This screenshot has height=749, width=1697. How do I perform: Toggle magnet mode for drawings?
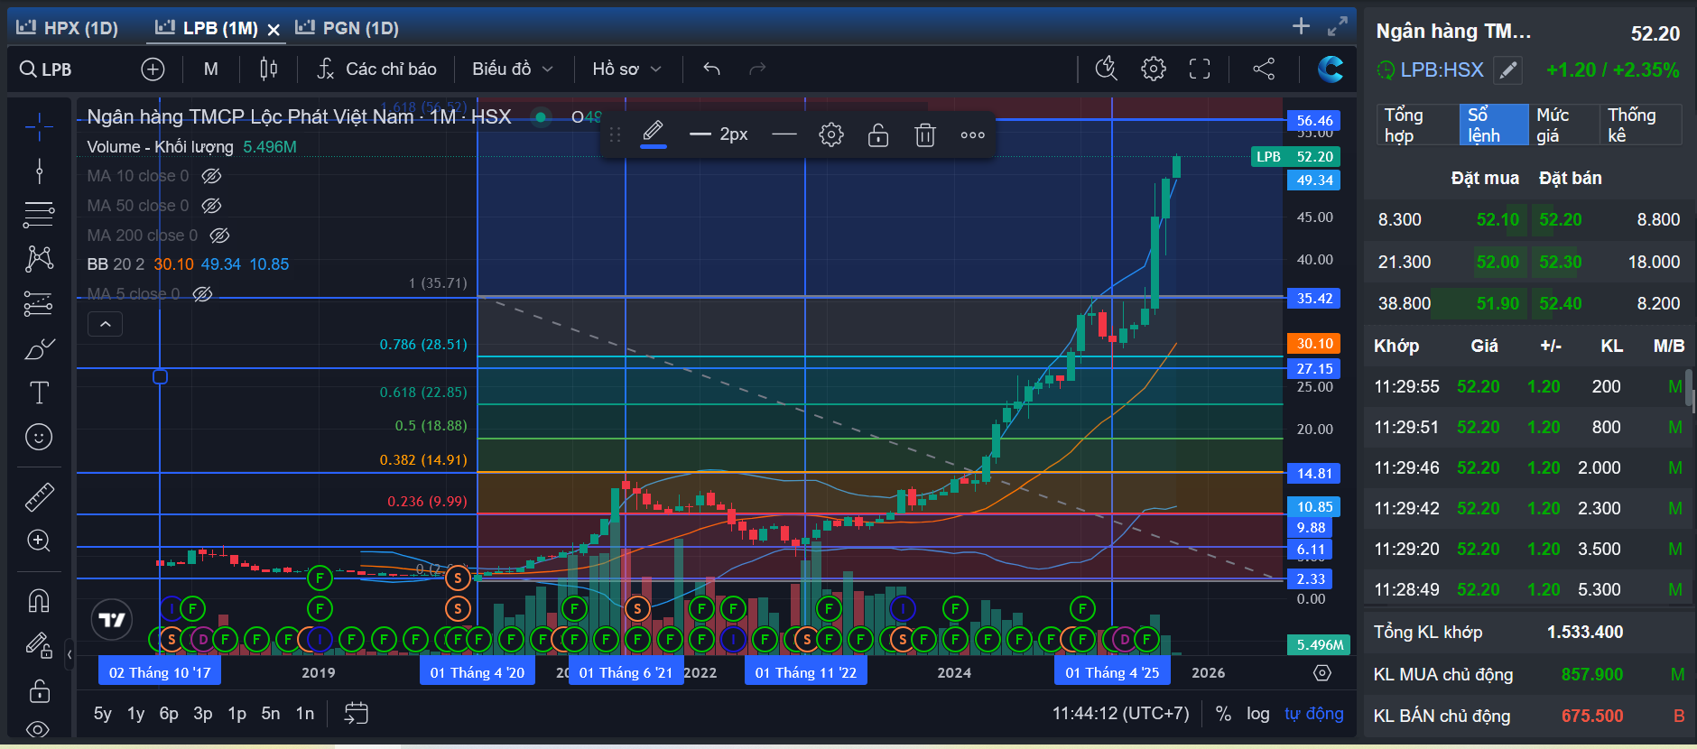[39, 600]
